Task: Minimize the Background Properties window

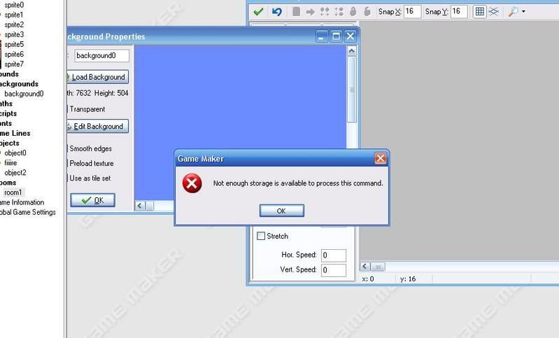Action: pos(322,36)
